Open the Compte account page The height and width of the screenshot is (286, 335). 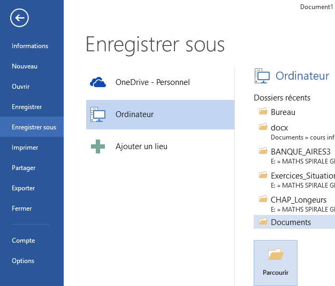click(24, 241)
